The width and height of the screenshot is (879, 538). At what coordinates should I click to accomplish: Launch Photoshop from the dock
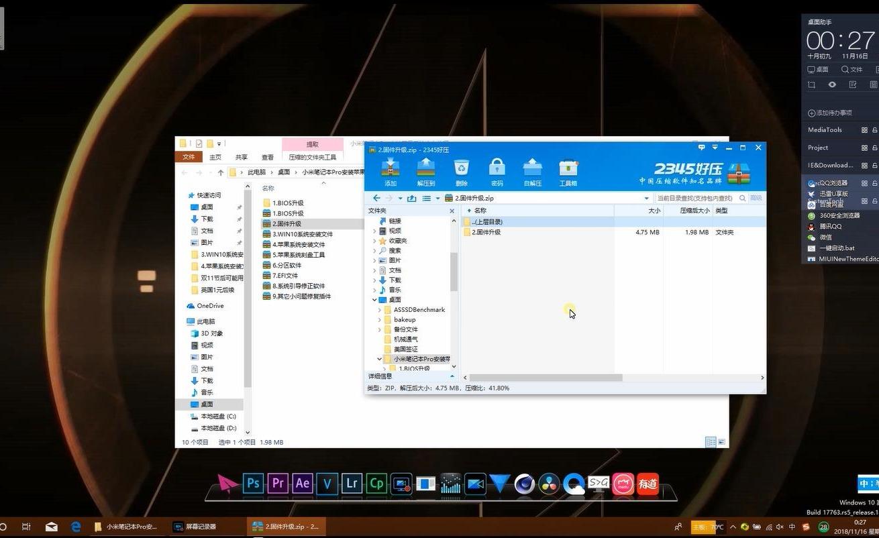coord(253,483)
